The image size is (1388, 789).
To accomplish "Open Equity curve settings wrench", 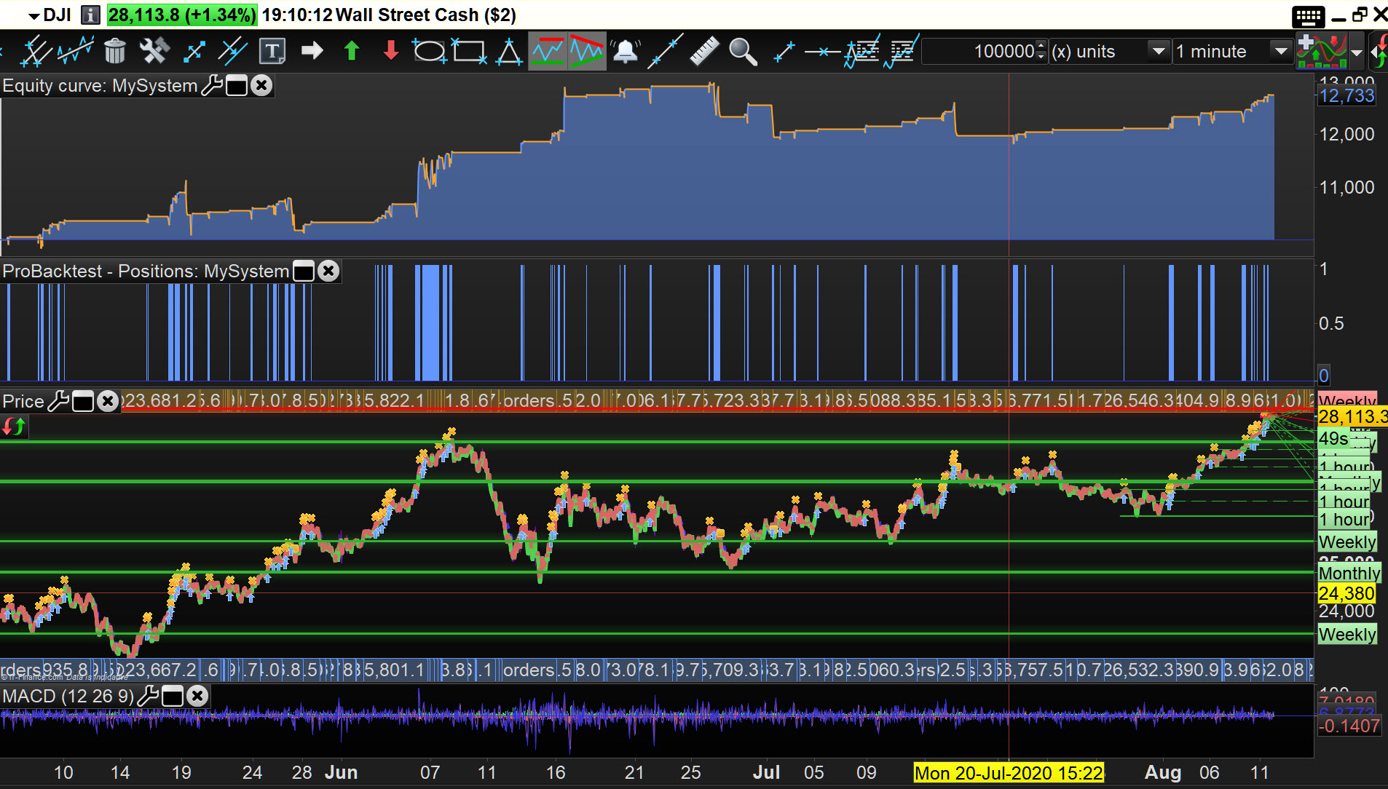I will tap(211, 86).
